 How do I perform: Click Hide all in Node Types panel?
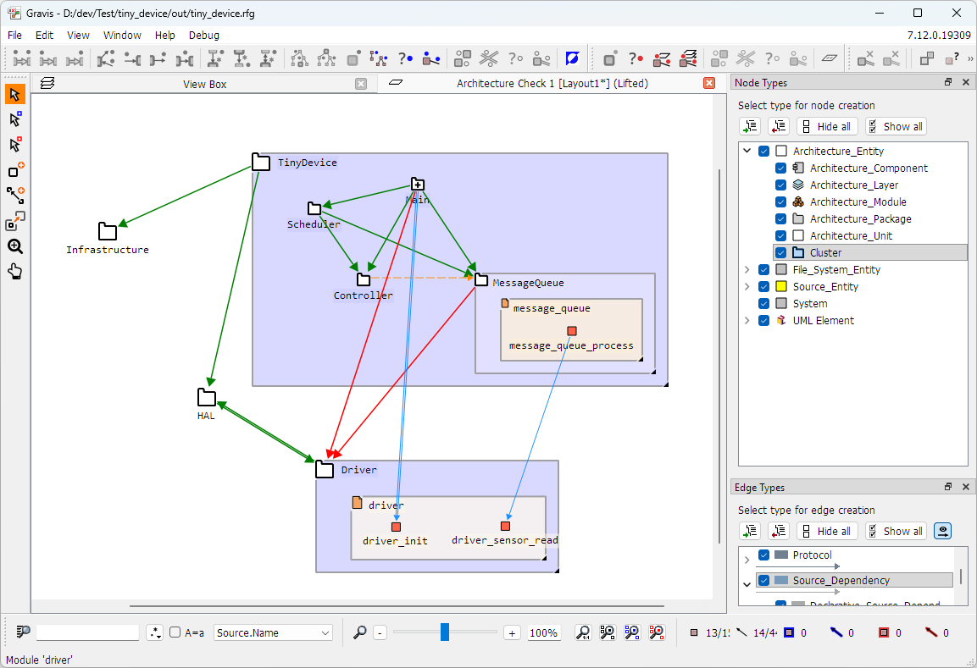828,126
